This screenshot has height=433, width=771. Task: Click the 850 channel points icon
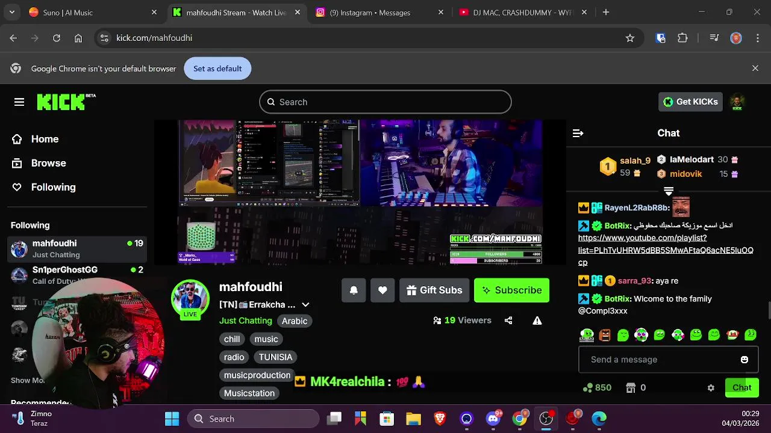pyautogui.click(x=587, y=388)
